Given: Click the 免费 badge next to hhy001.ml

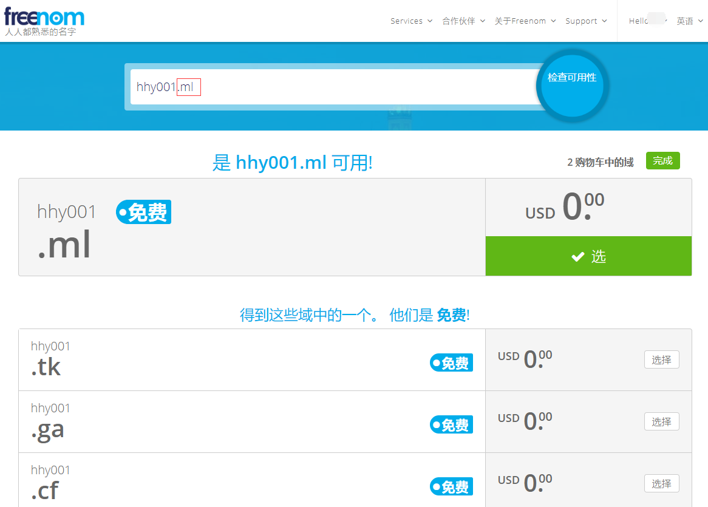Looking at the screenshot, I should [x=143, y=212].
